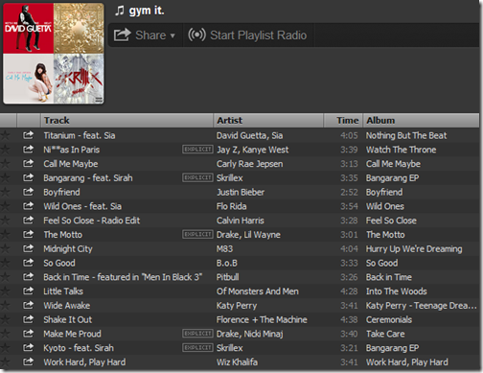
Task: Select track Feel So Close - Radio Edit
Action: pos(92,221)
